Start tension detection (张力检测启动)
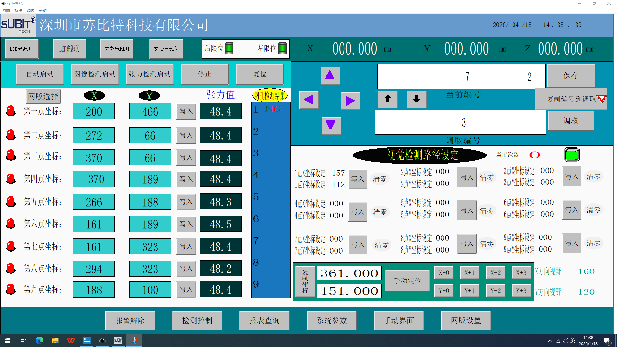Screen dimensions: 617x347 click(150, 74)
